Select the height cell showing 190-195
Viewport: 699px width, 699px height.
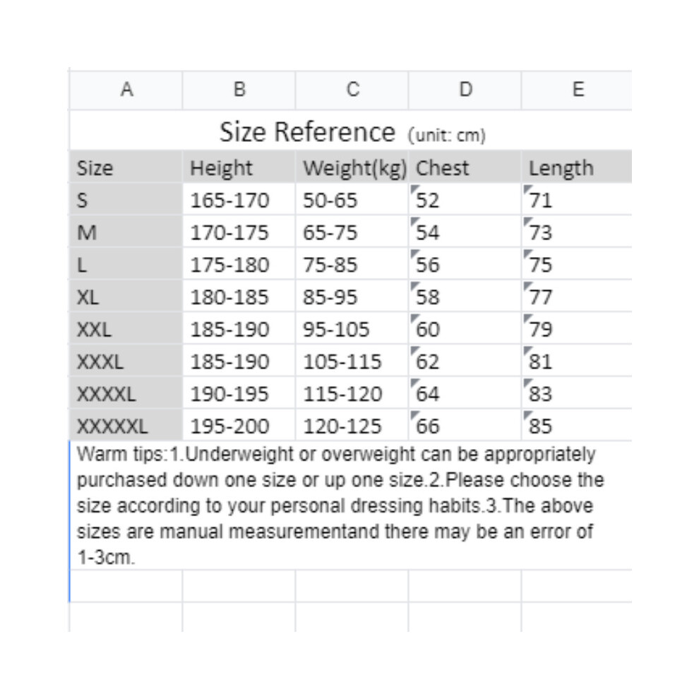pyautogui.click(x=239, y=394)
